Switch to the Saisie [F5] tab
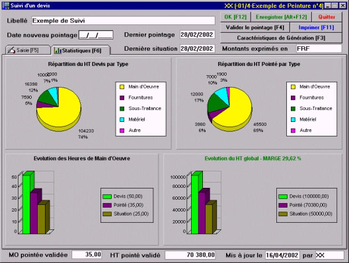 click(28, 50)
